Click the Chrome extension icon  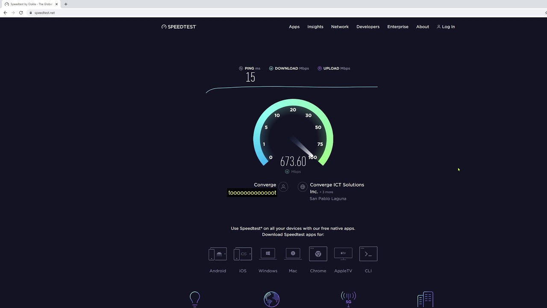(x=318, y=254)
